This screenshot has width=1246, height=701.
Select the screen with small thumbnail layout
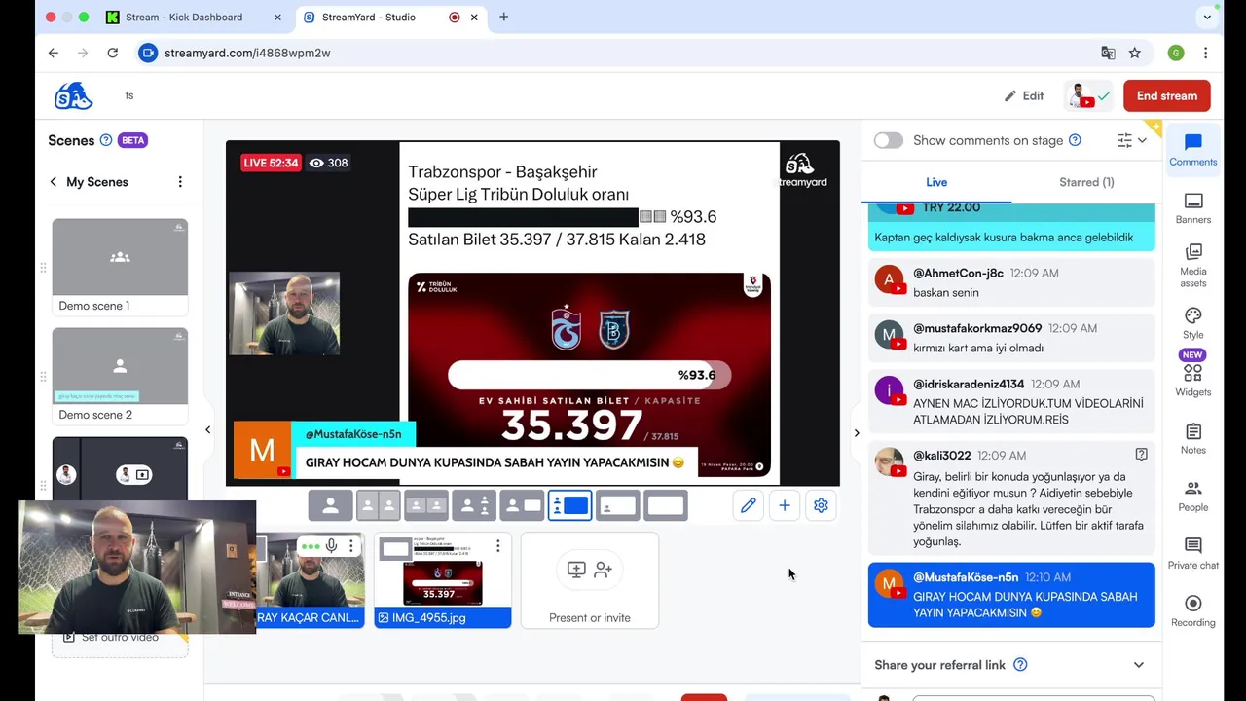pos(617,505)
